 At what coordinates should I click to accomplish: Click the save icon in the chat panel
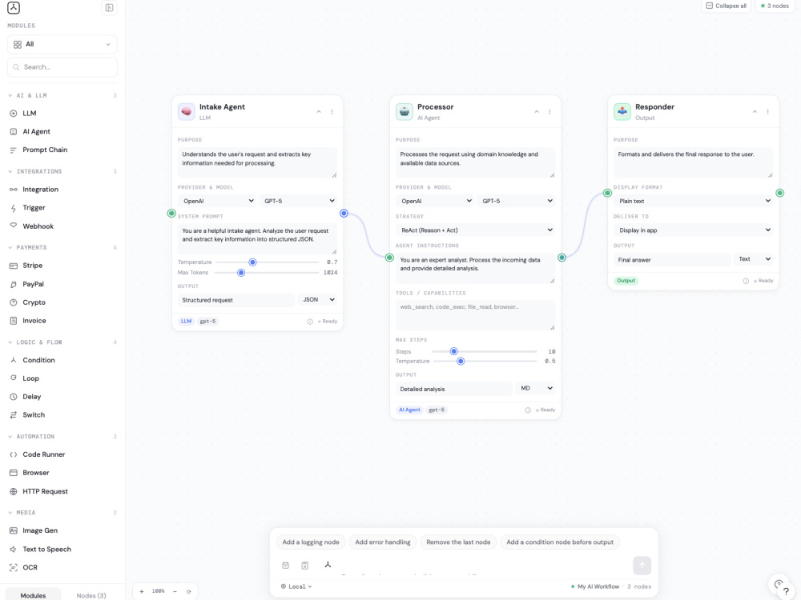286,566
